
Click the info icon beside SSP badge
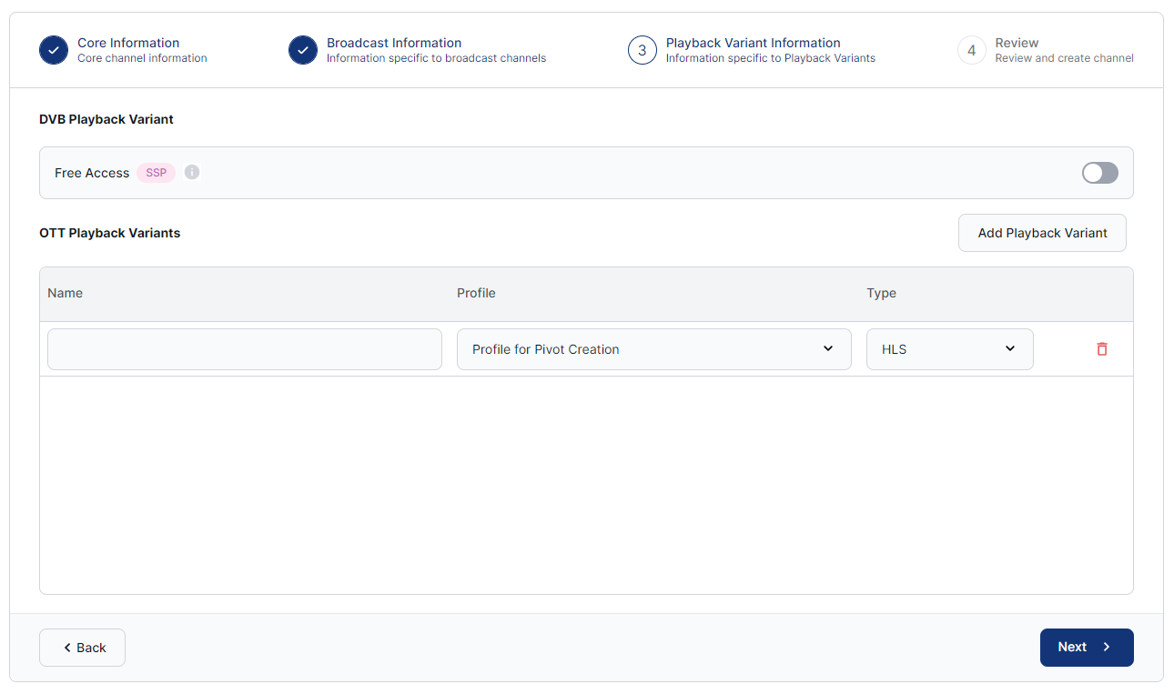coord(192,172)
